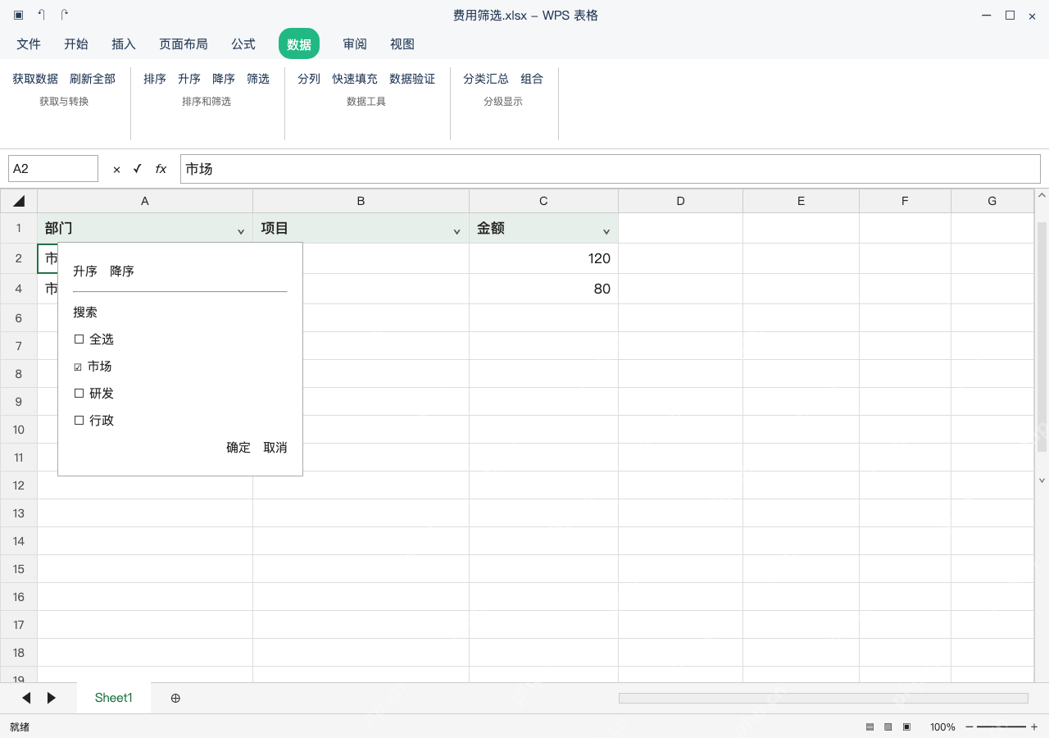The height and width of the screenshot is (738, 1049).
Task: Click the app icon in the title bar
Action: click(18, 15)
